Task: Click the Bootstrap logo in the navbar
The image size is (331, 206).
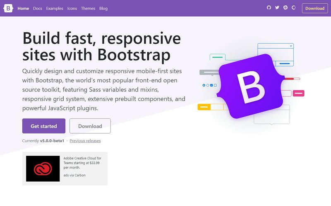Action: point(9,8)
